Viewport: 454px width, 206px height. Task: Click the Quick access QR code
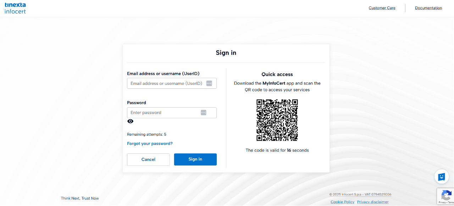click(277, 120)
